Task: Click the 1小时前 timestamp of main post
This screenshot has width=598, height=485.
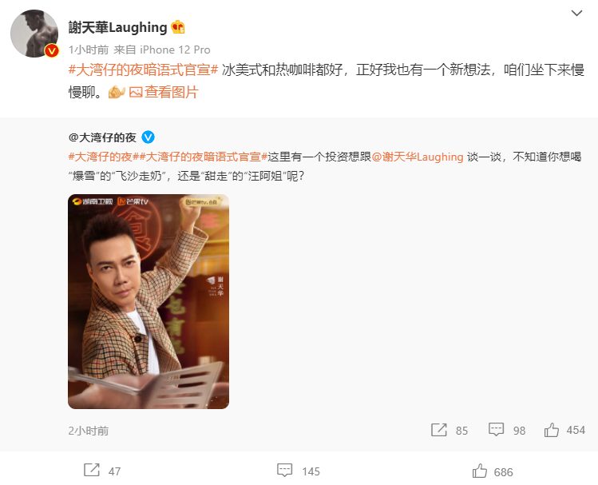Action: (89, 50)
